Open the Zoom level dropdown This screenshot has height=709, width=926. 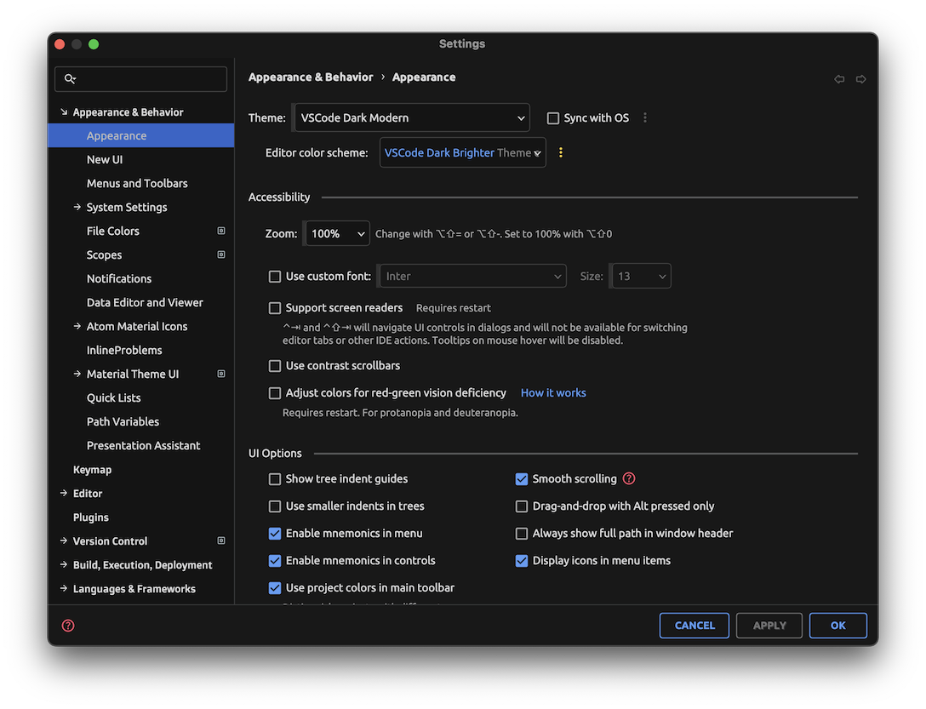click(336, 233)
